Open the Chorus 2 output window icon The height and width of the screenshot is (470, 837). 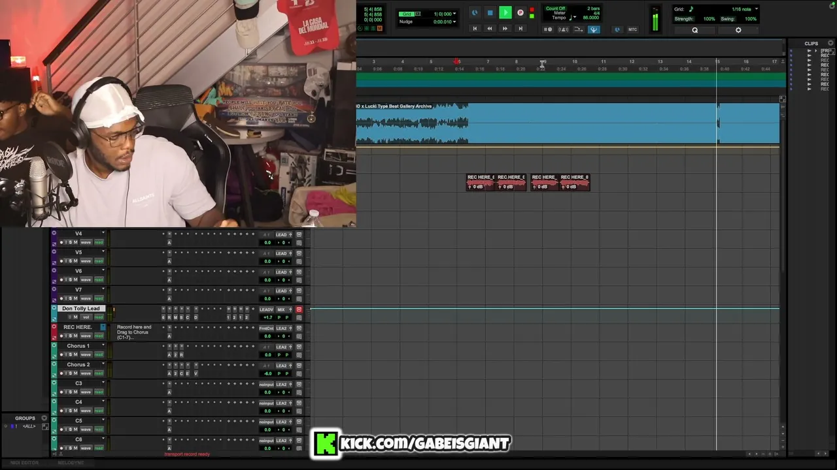click(299, 366)
